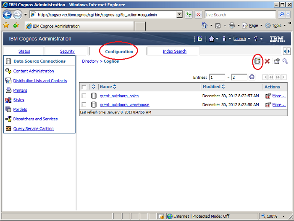Click Directory in the breadcrumb
This screenshot has width=294, height=221.
(x=90, y=61)
